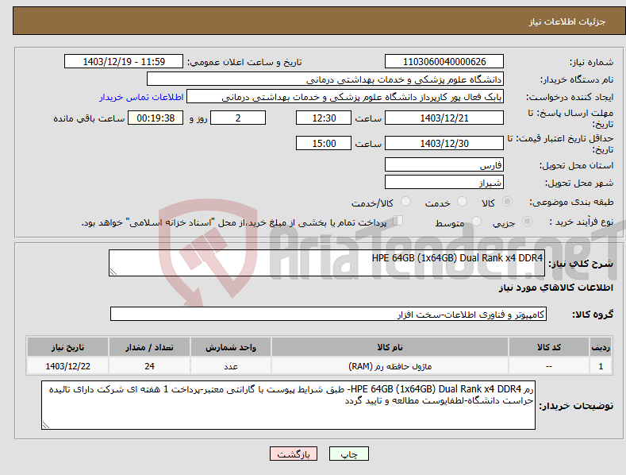The height and width of the screenshot is (475, 626).
Task: Click the response deadline date 1403/12/21
Action: click(x=444, y=118)
